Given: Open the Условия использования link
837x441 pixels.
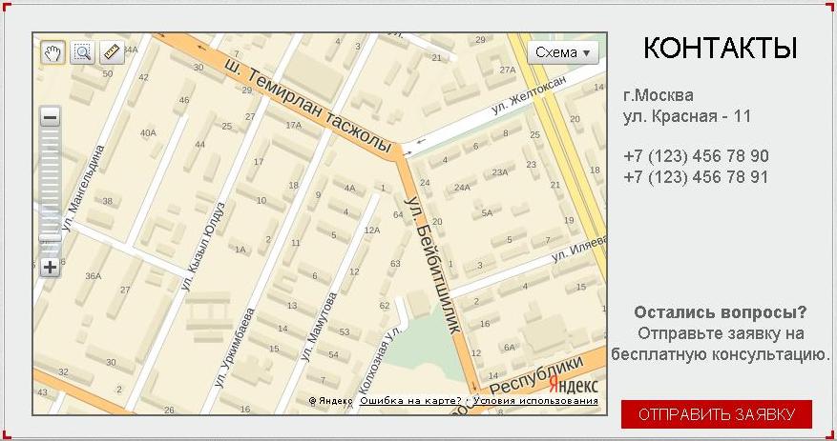Looking at the screenshot, I should (x=535, y=401).
